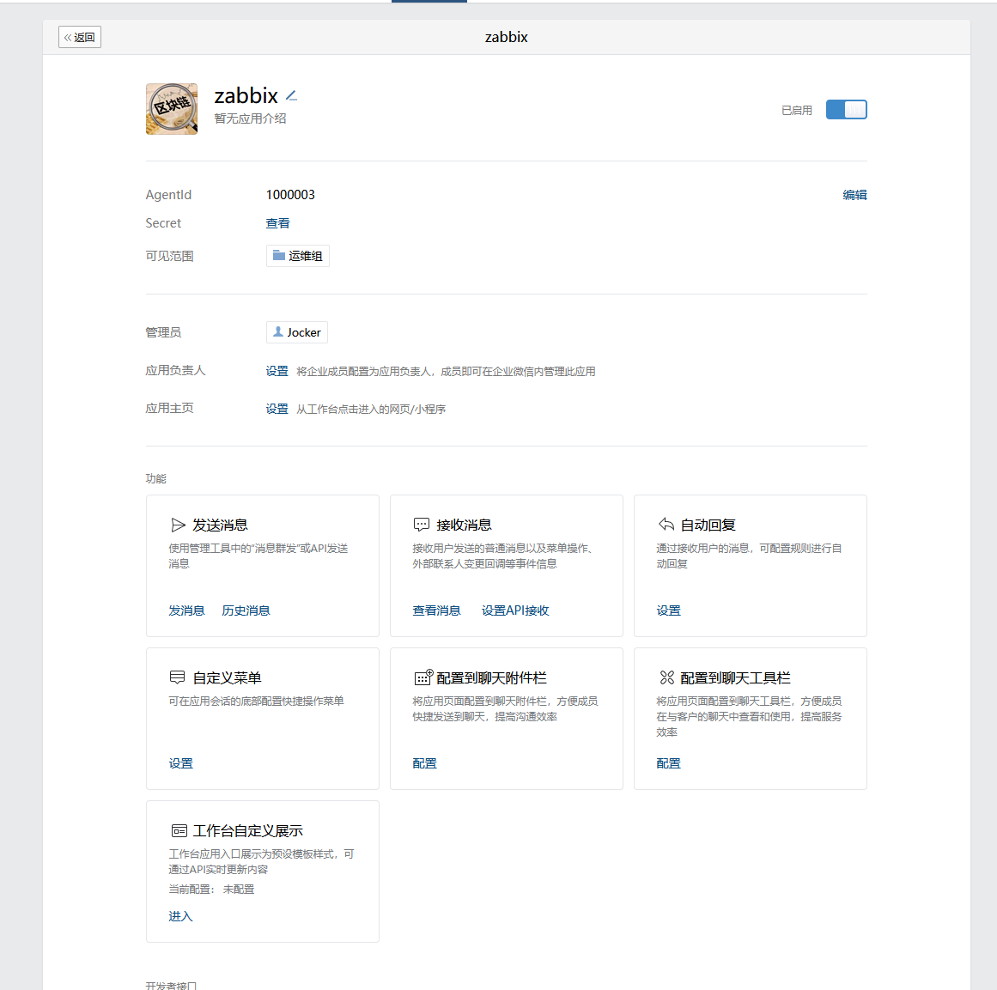
Task: Click the 配置到聊天工具栏 icon
Action: coord(666,677)
